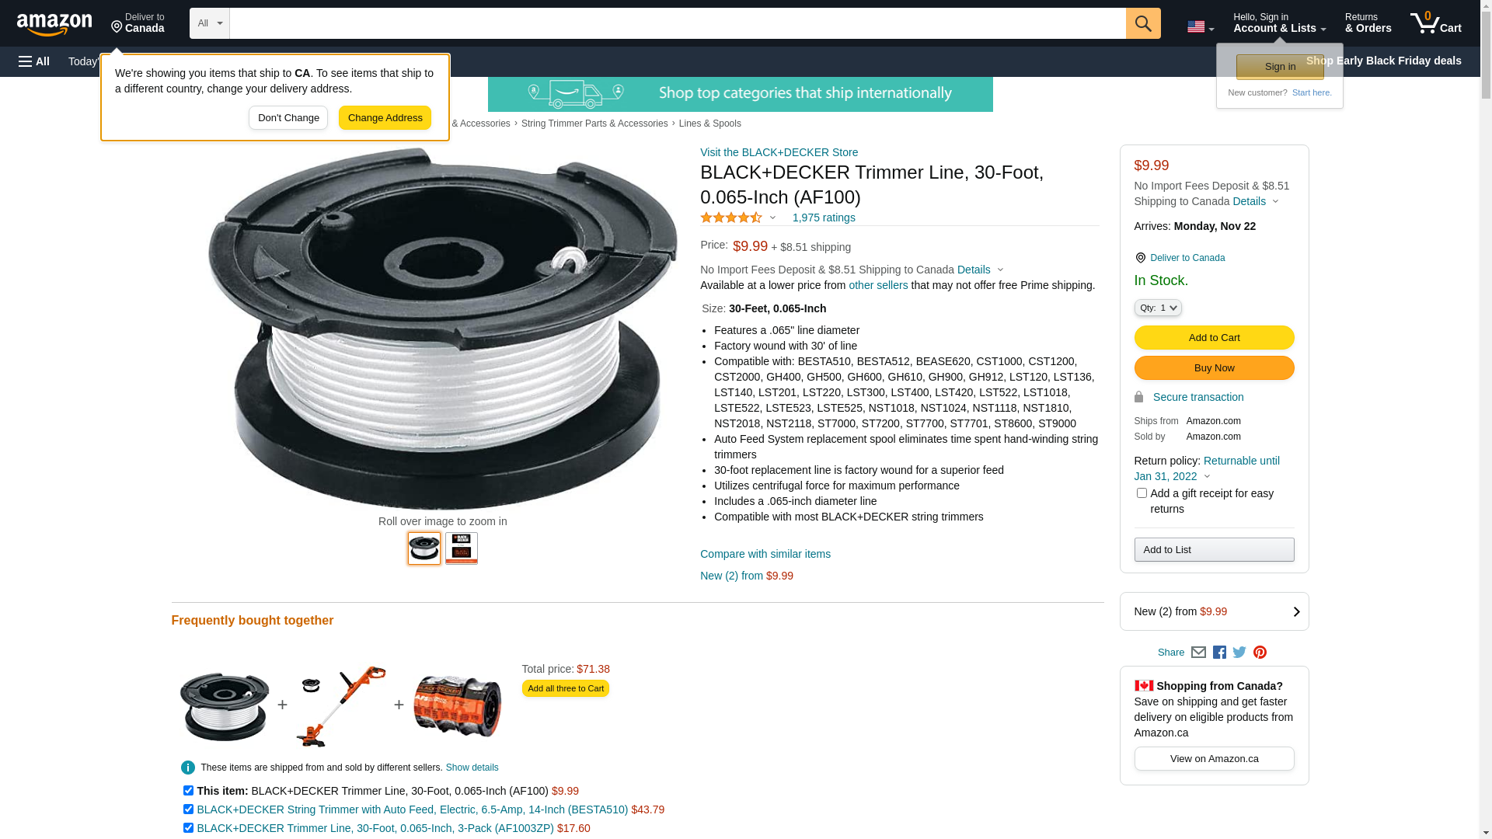
Task: Click into the Amazon search field
Action: click(678, 23)
